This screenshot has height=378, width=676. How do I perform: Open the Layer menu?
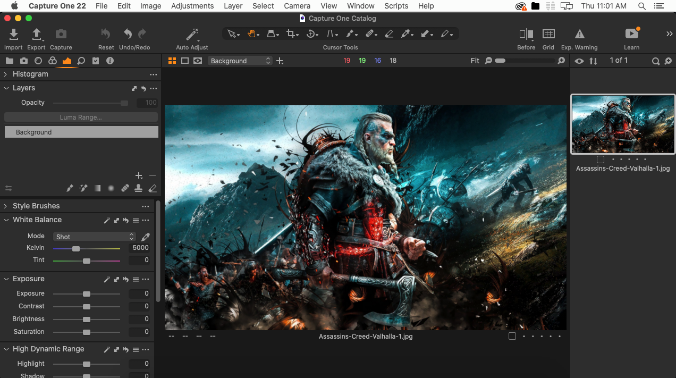point(233,6)
